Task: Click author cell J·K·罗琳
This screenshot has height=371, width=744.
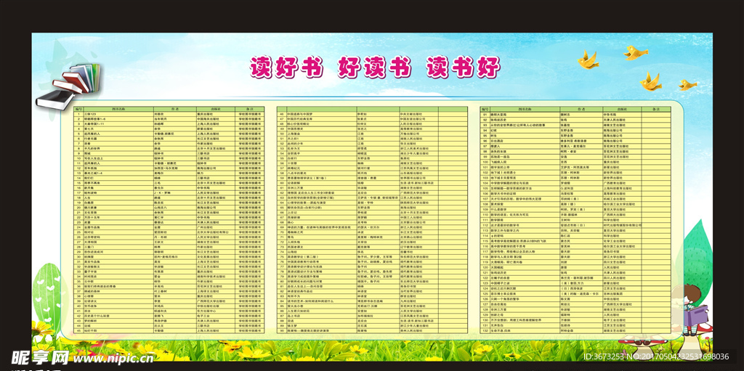Action: (161, 192)
